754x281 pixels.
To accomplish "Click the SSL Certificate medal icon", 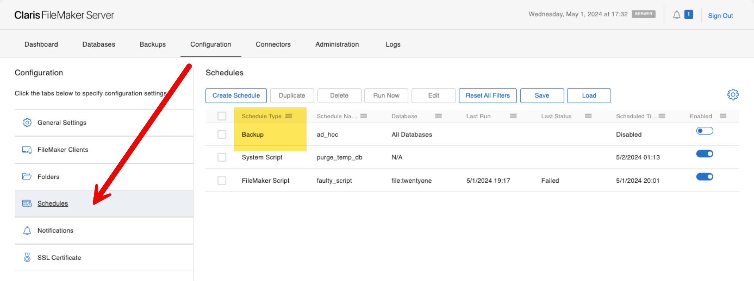I will pos(27,257).
